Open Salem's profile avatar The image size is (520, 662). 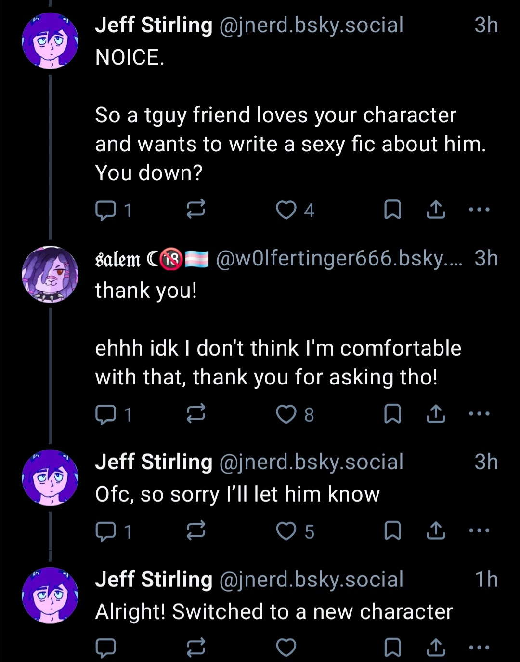50,275
